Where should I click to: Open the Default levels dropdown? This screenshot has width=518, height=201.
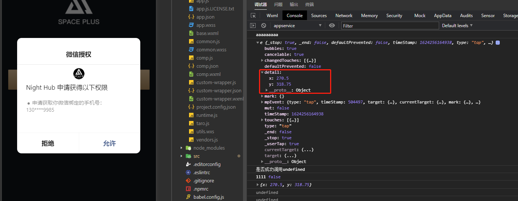click(457, 26)
